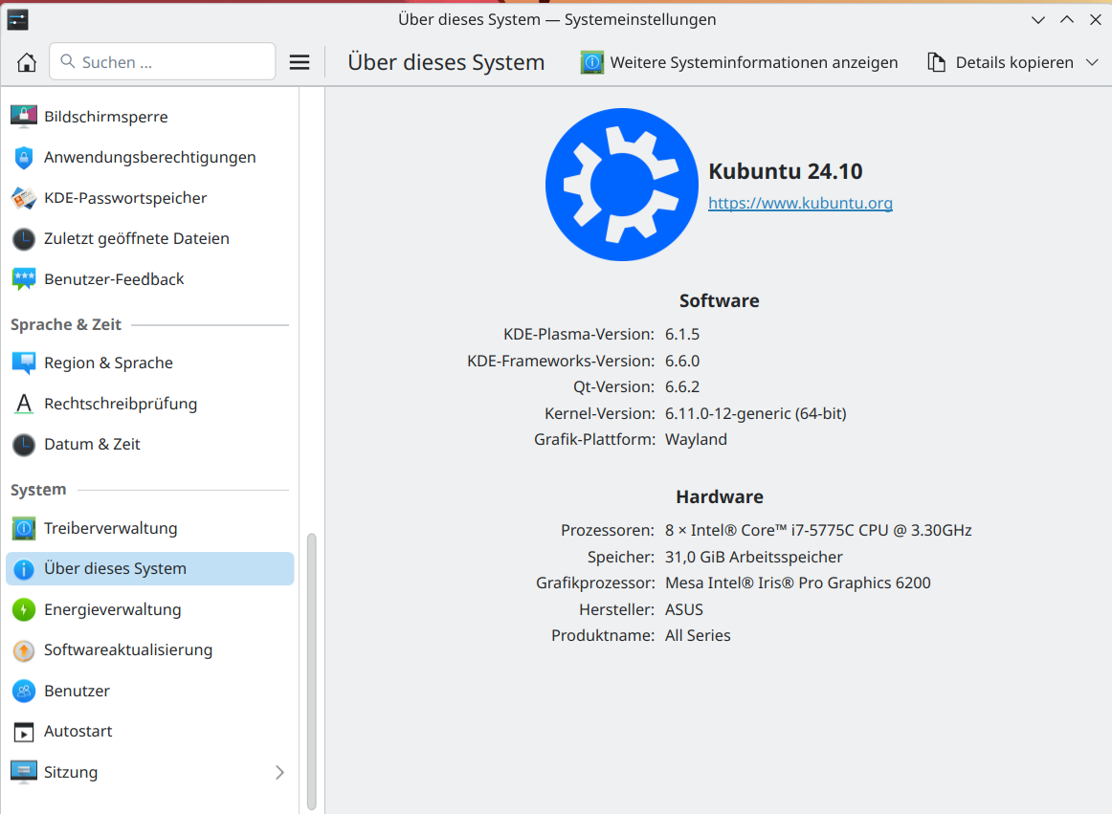Click the KDE-Plasma-Version value 6.1.5
This screenshot has width=1112, height=814.
pos(682,334)
